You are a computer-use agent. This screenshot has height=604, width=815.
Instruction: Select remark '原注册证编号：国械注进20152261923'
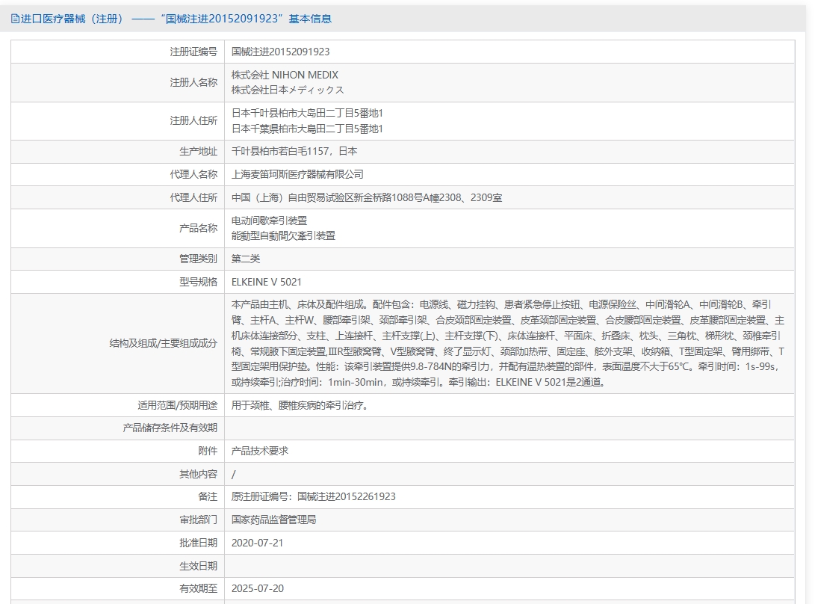click(x=314, y=497)
